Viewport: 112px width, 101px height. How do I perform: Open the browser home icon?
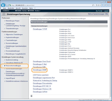click(x=104, y=5)
